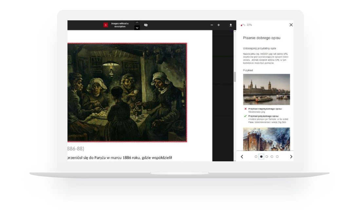Select the fourth pagination dot

coord(272,157)
